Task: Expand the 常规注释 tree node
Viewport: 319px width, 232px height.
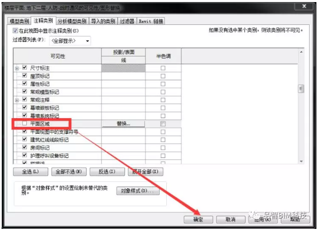Action: [x=17, y=99]
